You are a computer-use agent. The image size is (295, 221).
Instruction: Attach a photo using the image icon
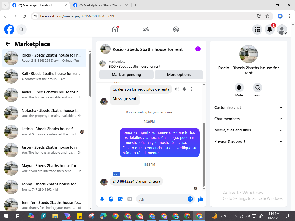[111, 199]
